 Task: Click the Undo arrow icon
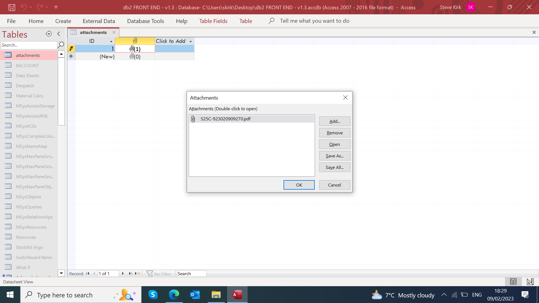24,7
